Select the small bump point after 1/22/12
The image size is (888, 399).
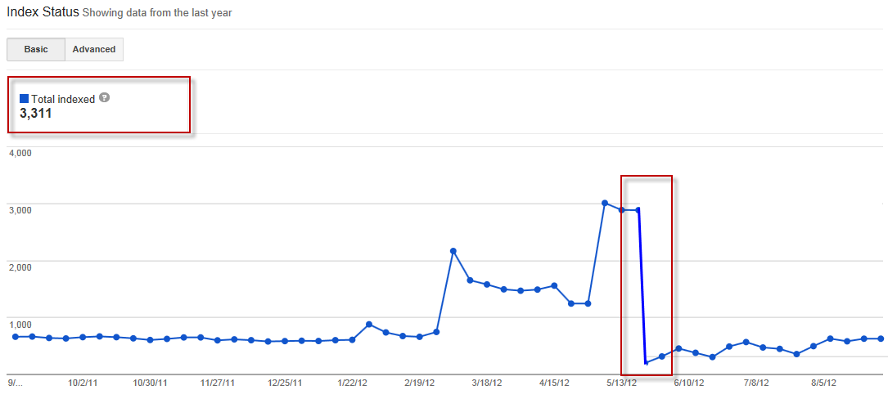[x=369, y=325]
